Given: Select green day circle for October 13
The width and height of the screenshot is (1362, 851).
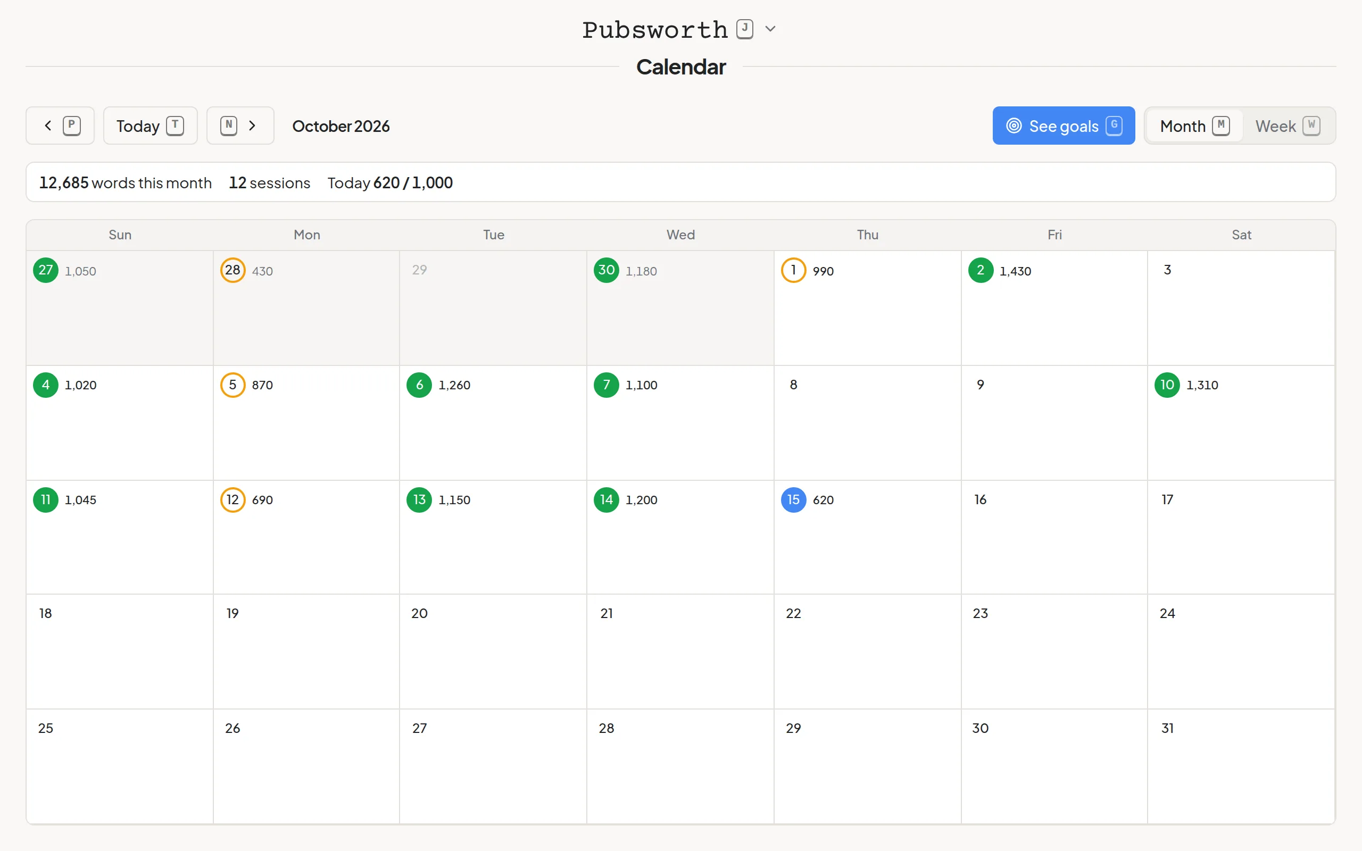Looking at the screenshot, I should (x=419, y=500).
